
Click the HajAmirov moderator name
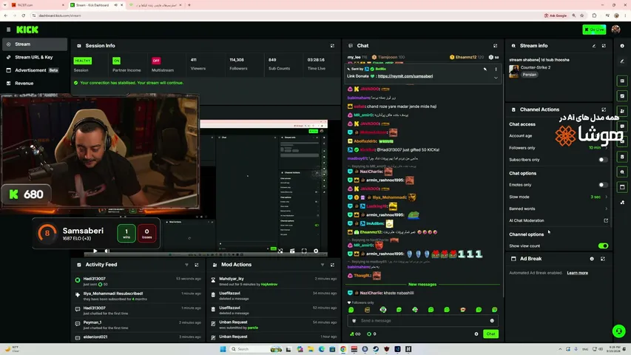pyautogui.click(x=269, y=285)
